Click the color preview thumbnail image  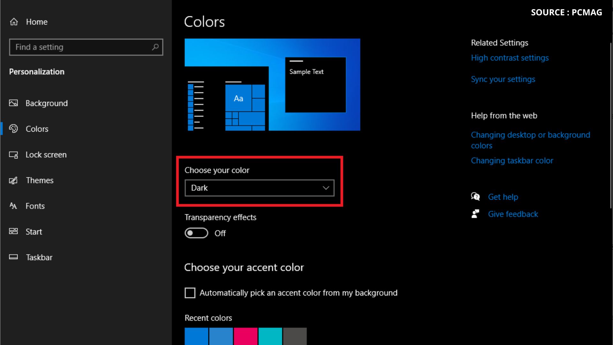[x=272, y=85]
